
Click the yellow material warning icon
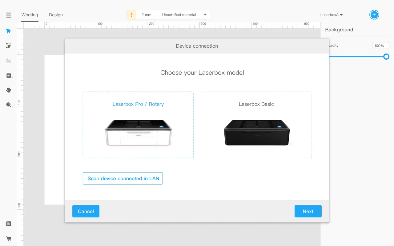[x=131, y=15]
